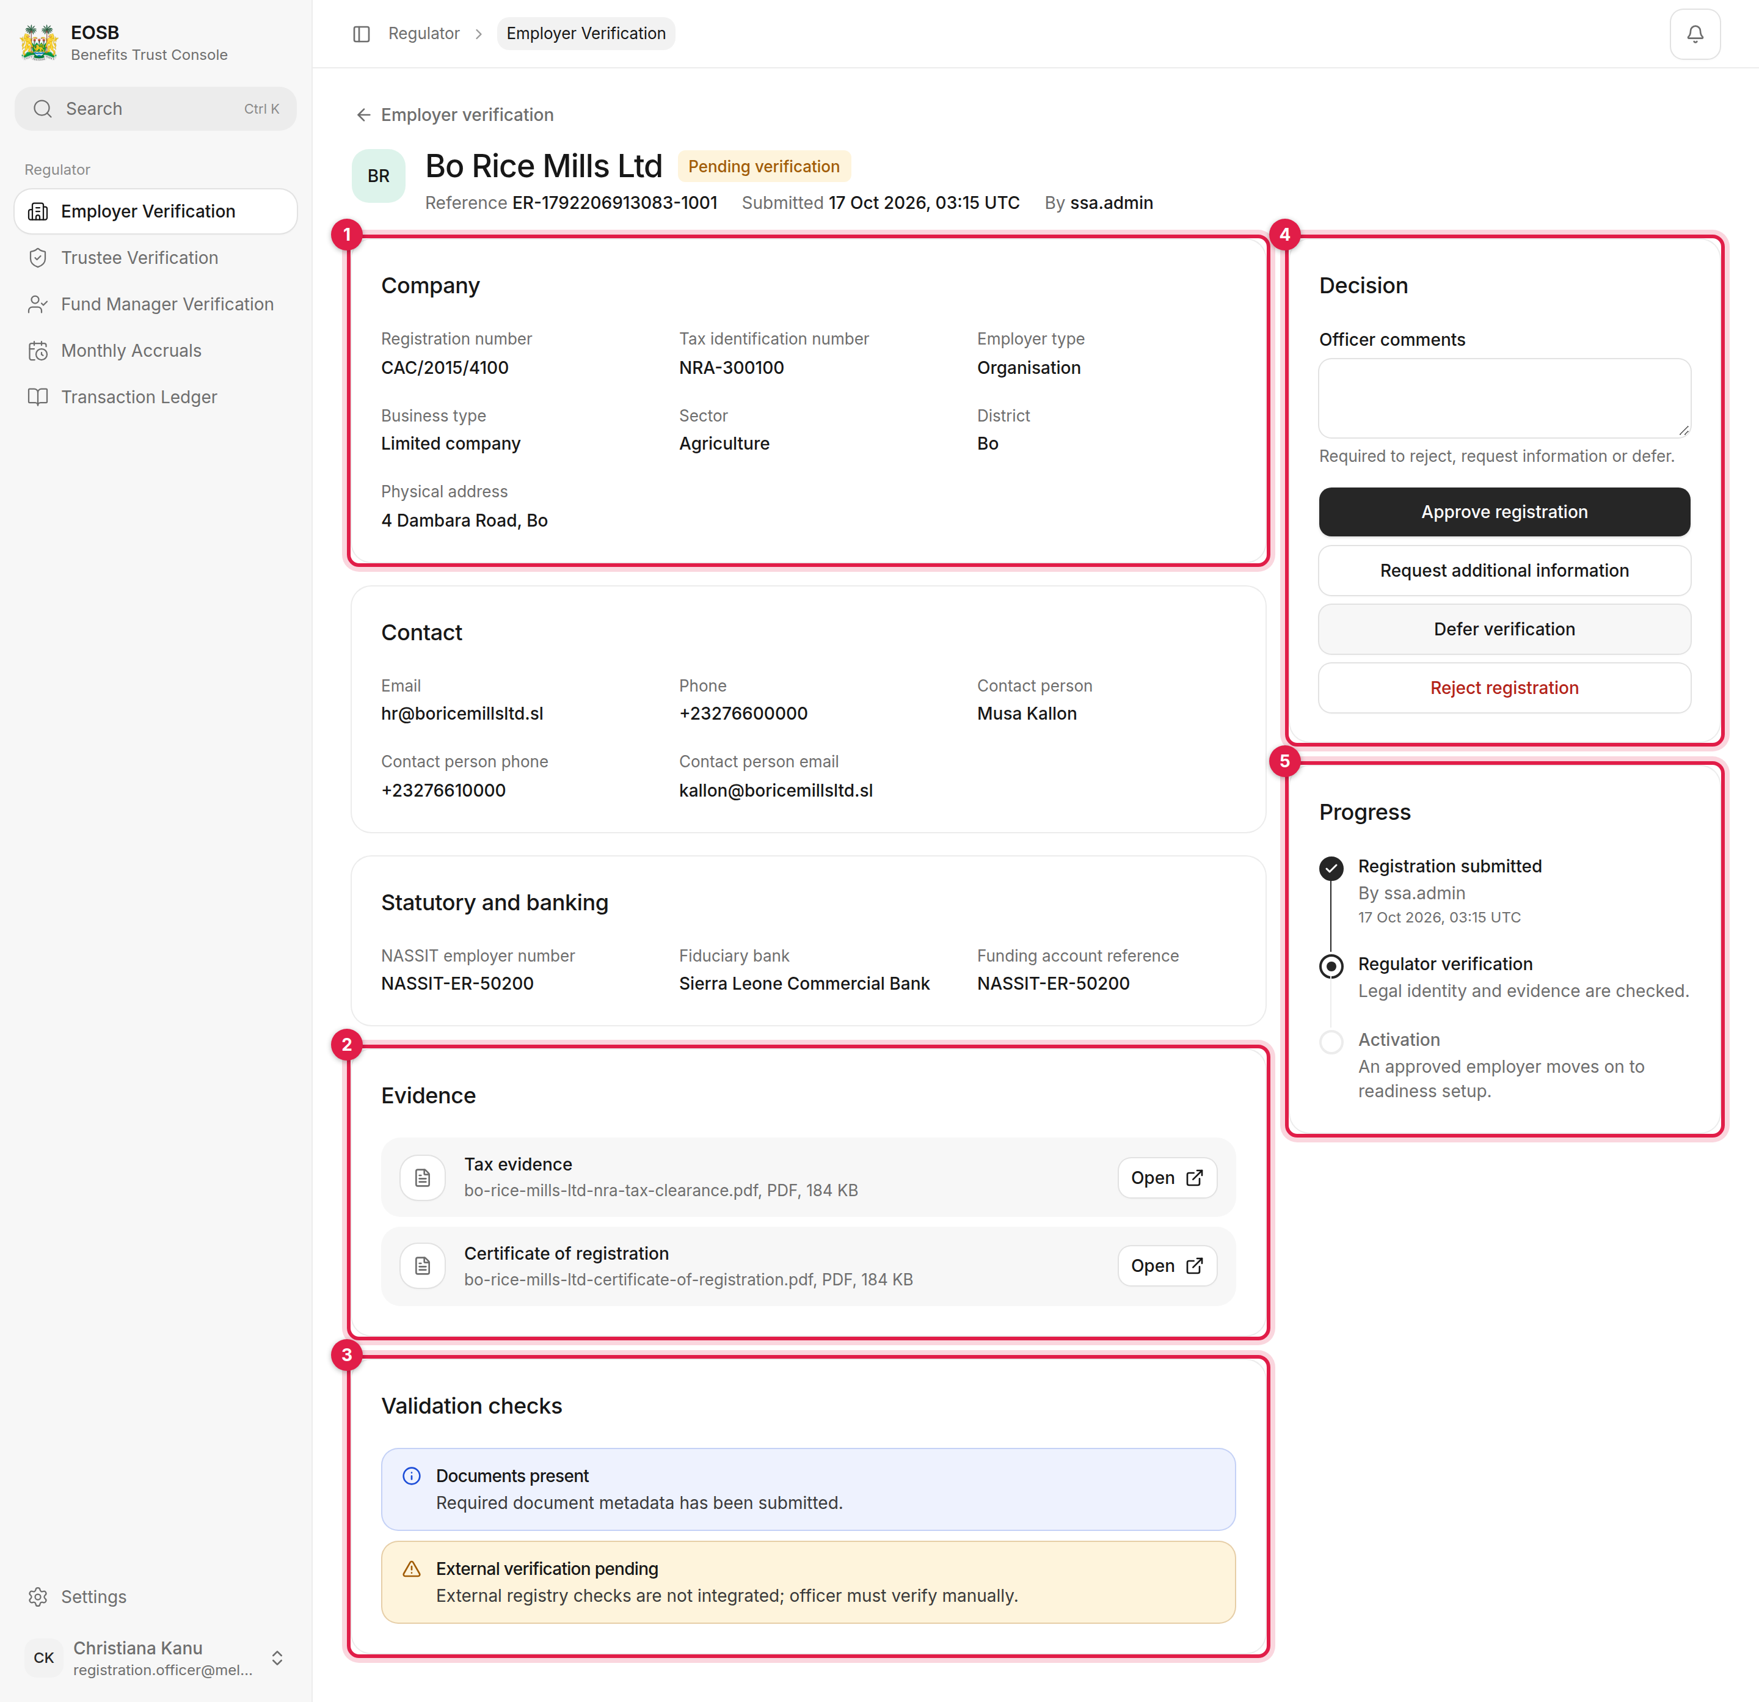Click the Settings gear icon
Screen dimensions: 1759x1702
[x=38, y=1597]
